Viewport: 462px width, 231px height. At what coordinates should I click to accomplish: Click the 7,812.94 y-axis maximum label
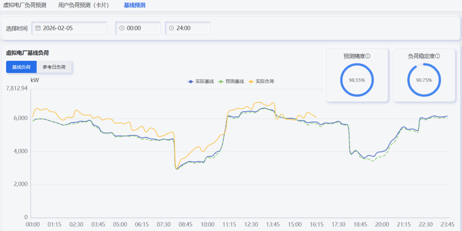(x=17, y=88)
